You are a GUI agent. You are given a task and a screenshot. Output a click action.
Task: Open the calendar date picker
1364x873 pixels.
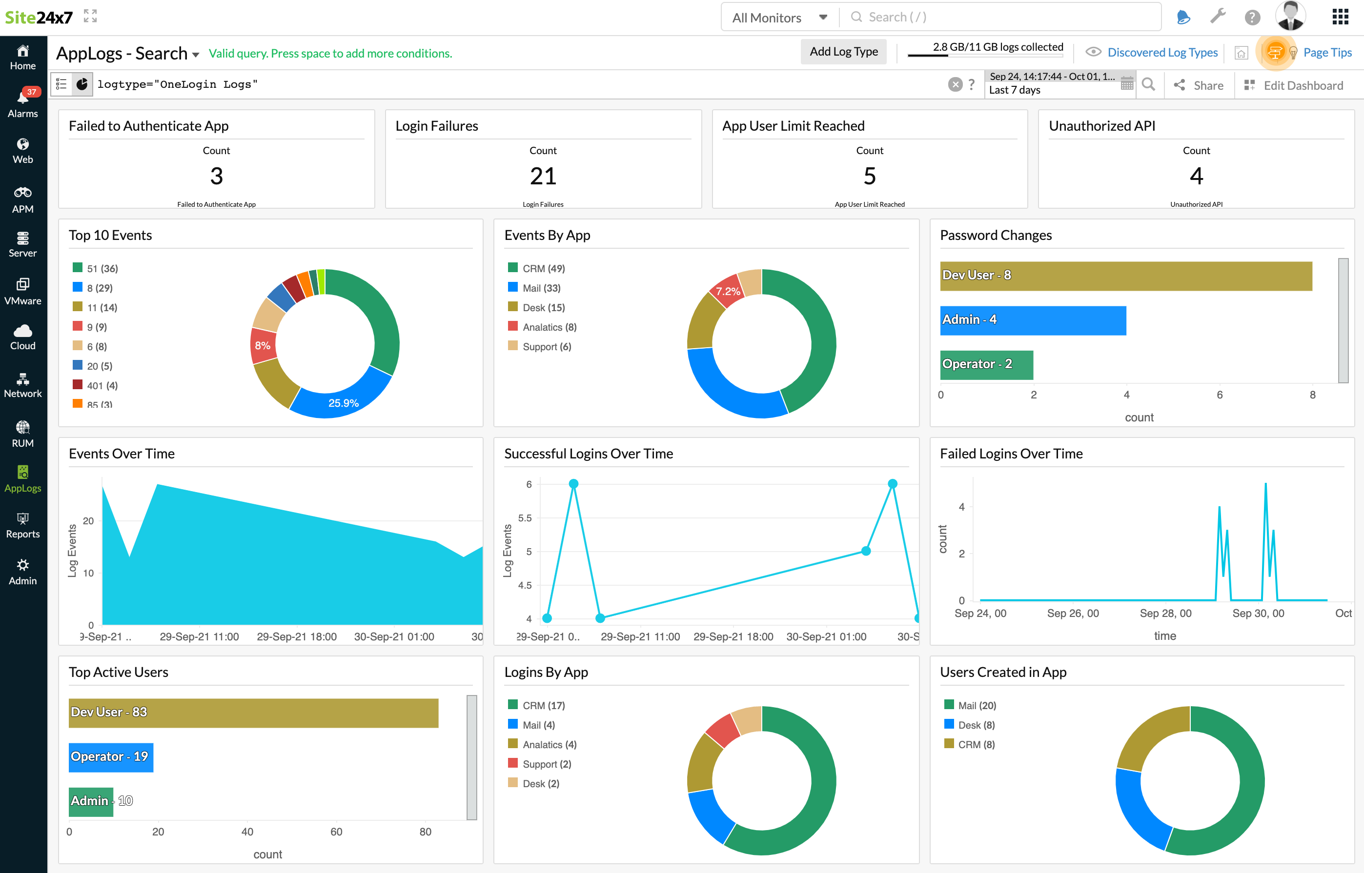pyautogui.click(x=1127, y=83)
